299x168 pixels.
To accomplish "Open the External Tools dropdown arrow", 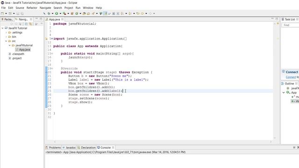I will 68,14.
